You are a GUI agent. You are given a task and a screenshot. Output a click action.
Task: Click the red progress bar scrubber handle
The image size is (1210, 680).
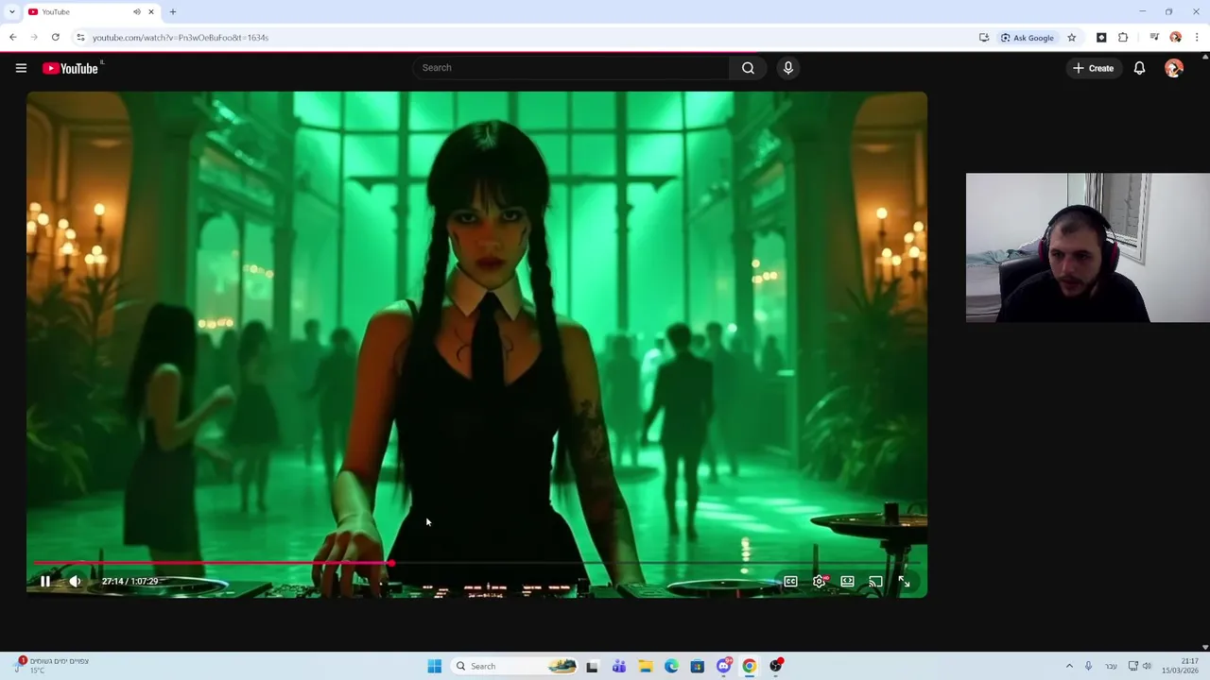coord(390,564)
